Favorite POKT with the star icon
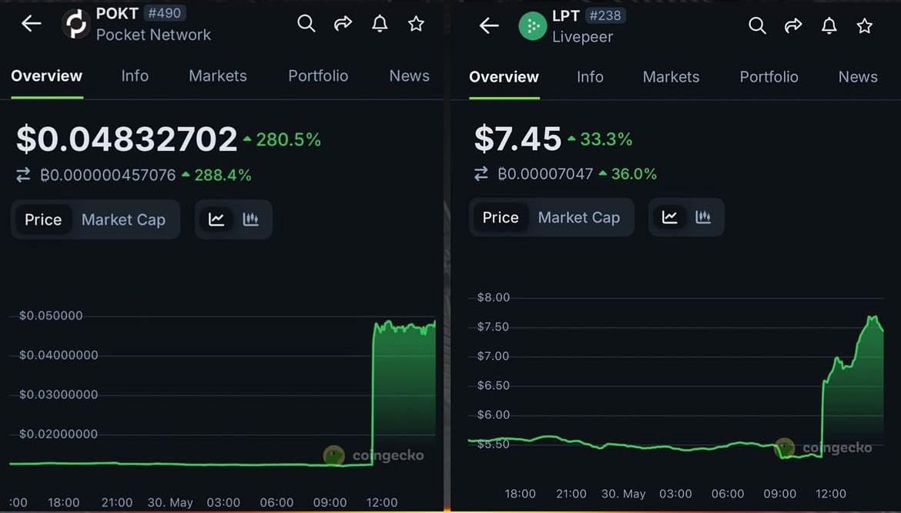This screenshot has width=901, height=513. (416, 24)
